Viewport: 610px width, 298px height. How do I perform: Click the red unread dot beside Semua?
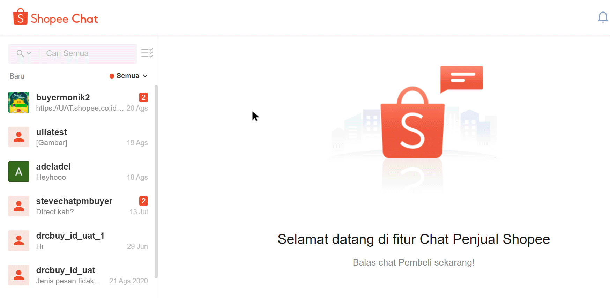click(112, 76)
